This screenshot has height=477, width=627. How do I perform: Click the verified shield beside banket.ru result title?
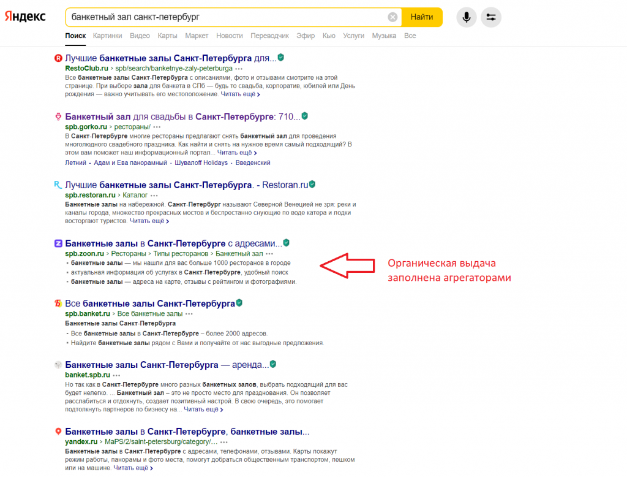click(x=239, y=303)
